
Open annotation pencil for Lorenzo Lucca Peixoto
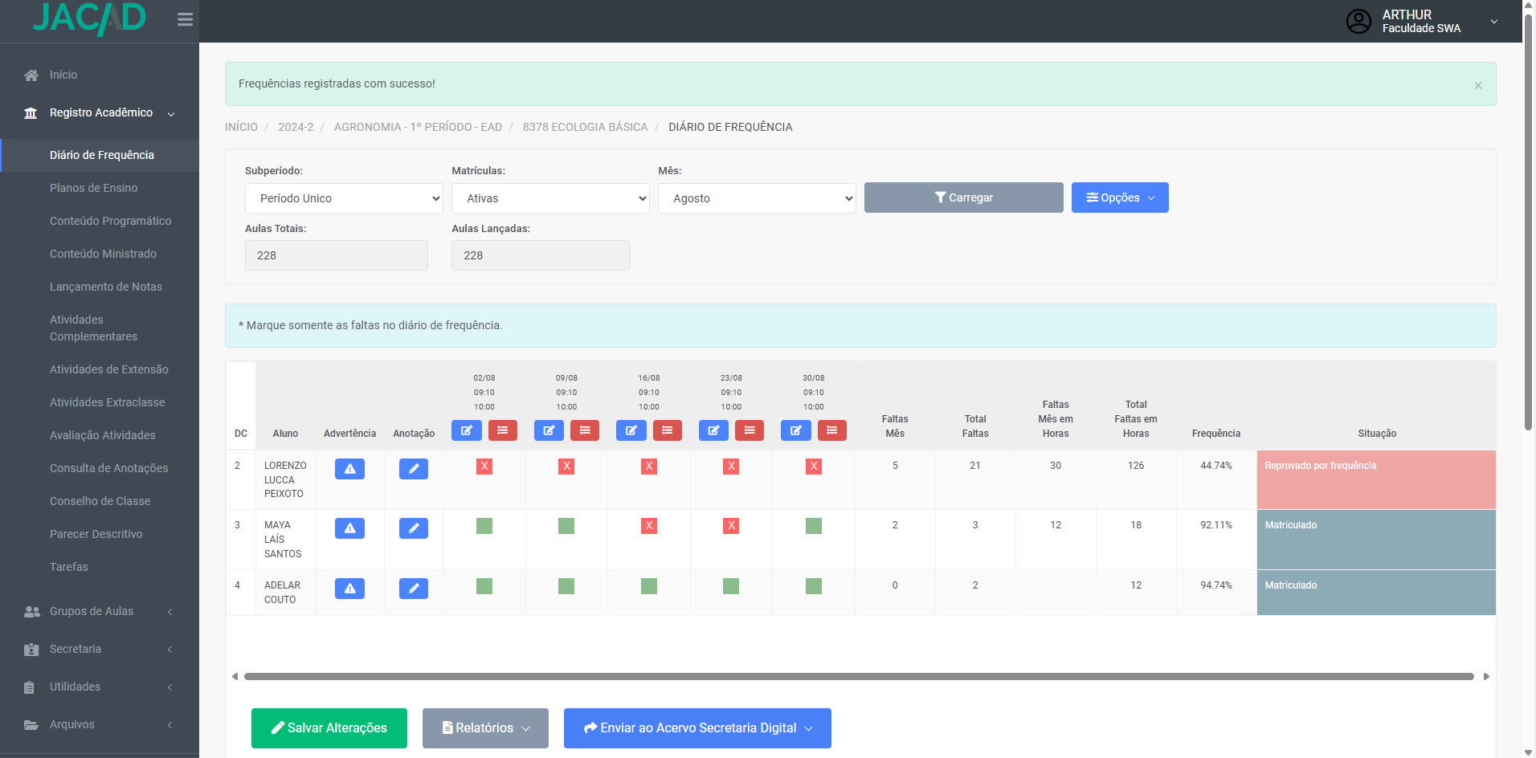click(x=414, y=469)
